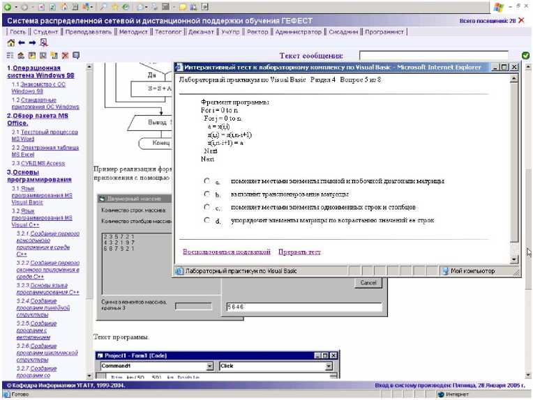Click the 'Мой компьютер' status bar zone
Screen dimensions: 533x400
pos(473,271)
